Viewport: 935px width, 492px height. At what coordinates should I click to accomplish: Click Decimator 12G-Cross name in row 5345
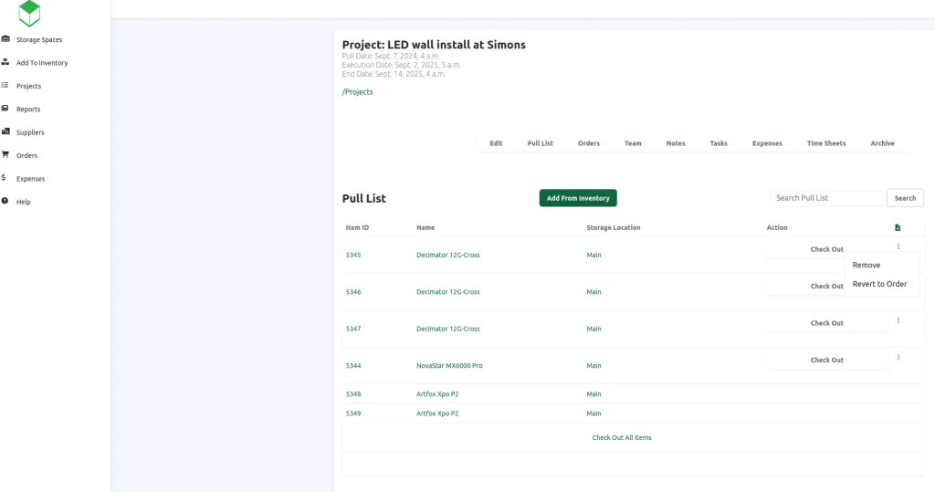pyautogui.click(x=447, y=255)
